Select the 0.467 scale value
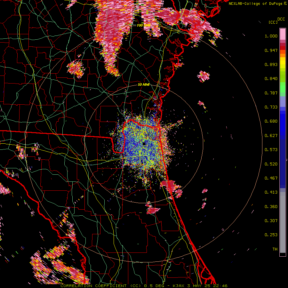288x288 pixels. [x=271, y=178]
